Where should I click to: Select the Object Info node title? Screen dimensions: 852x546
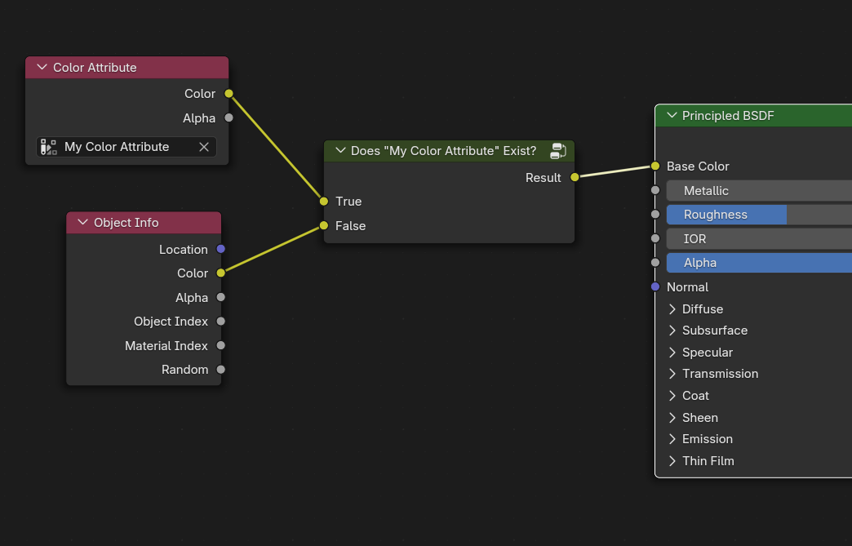[x=126, y=223]
